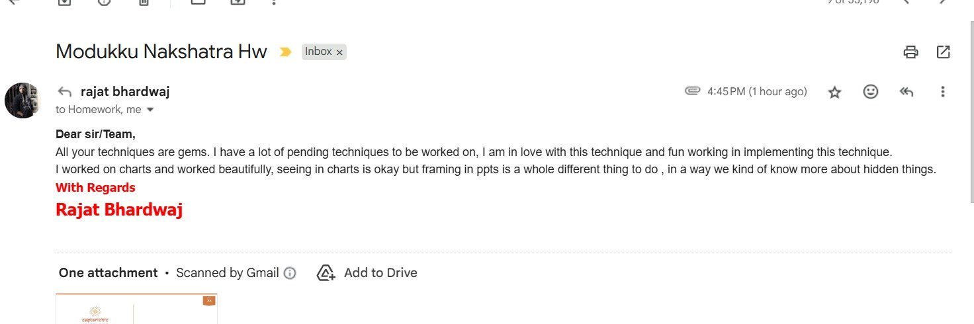Screen dimensions: 974x324
Task: Click the Inbox label chip
Action: [318, 52]
